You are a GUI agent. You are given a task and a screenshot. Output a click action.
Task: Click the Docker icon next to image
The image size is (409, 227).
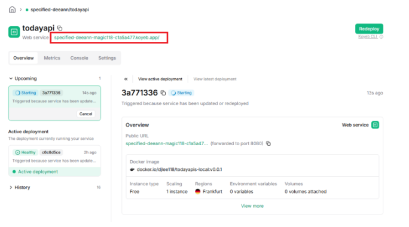(x=132, y=170)
